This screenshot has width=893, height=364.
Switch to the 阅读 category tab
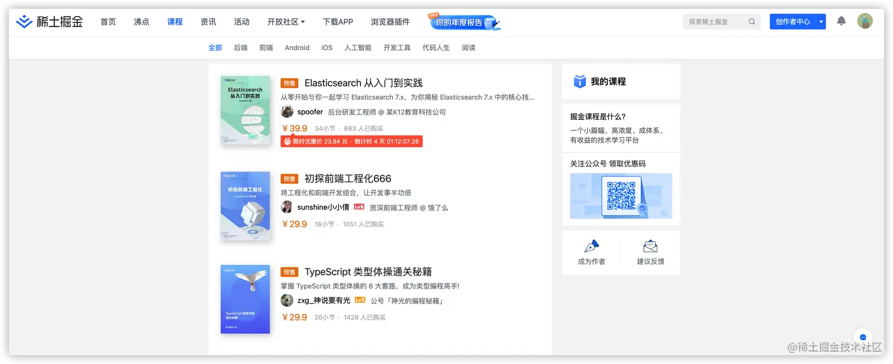pyautogui.click(x=468, y=48)
